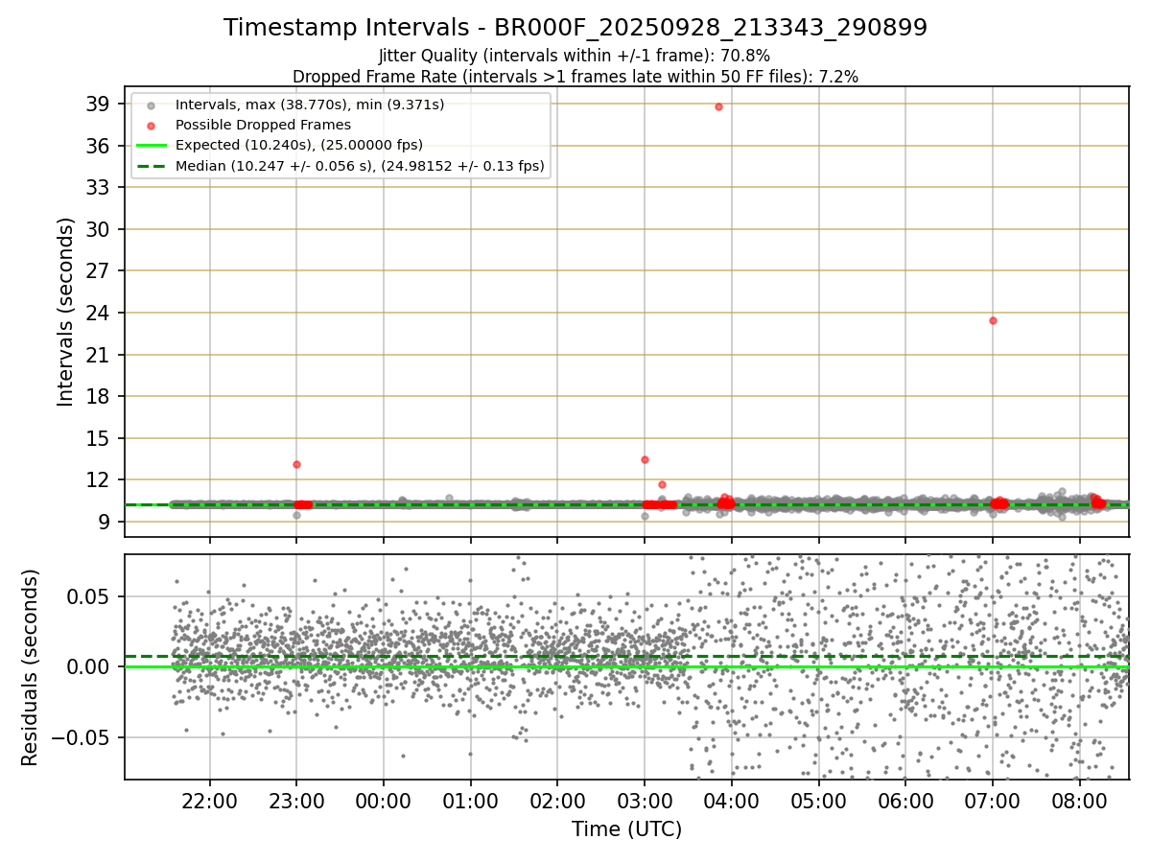Image resolution: width=1151 pixels, height=863 pixels.
Task: Click the Dropped Frame Rate 7.2% subtitle
Action: [575, 76]
